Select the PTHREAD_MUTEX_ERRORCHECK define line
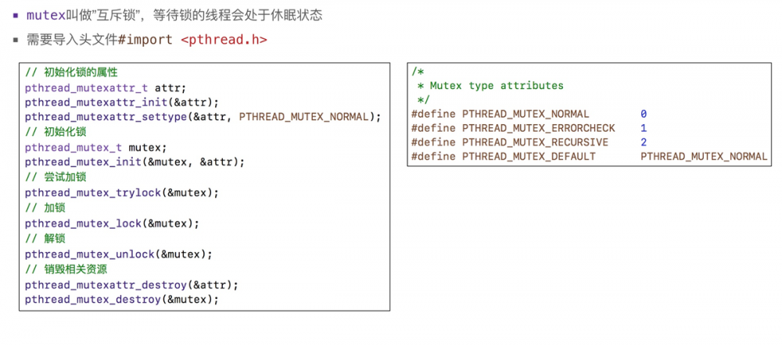Viewport: 782px width, 345px height. click(x=529, y=128)
